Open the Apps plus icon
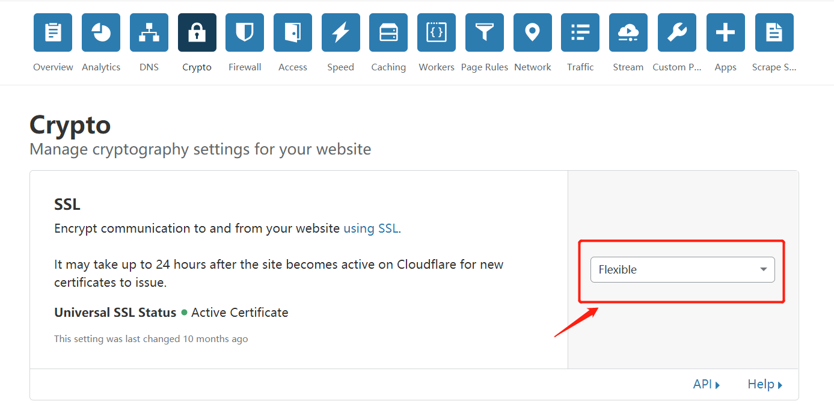Screen dimensions: 834x404 (726, 32)
